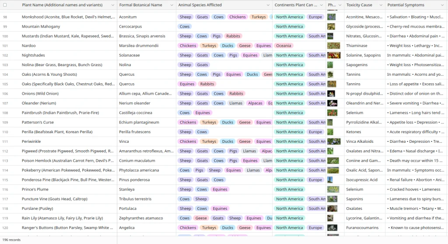Image resolution: width=448 pixels, height=244 pixels.
Task: Open Mountain Mahogany photo thumbnail
Action: point(331,27)
